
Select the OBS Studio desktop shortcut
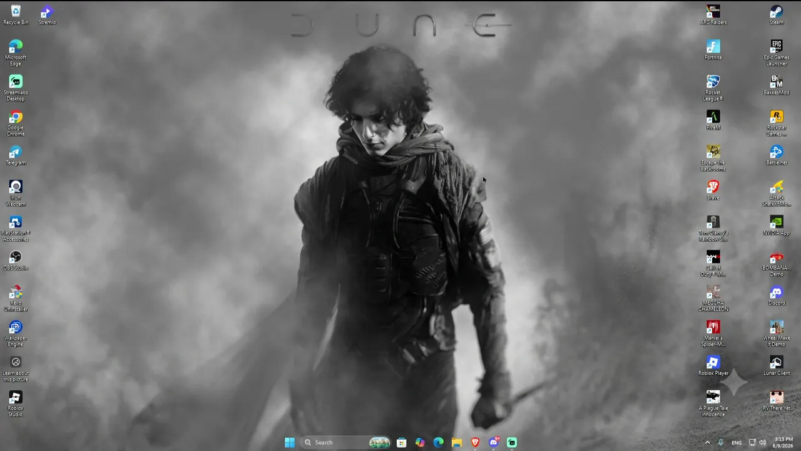[x=16, y=261]
